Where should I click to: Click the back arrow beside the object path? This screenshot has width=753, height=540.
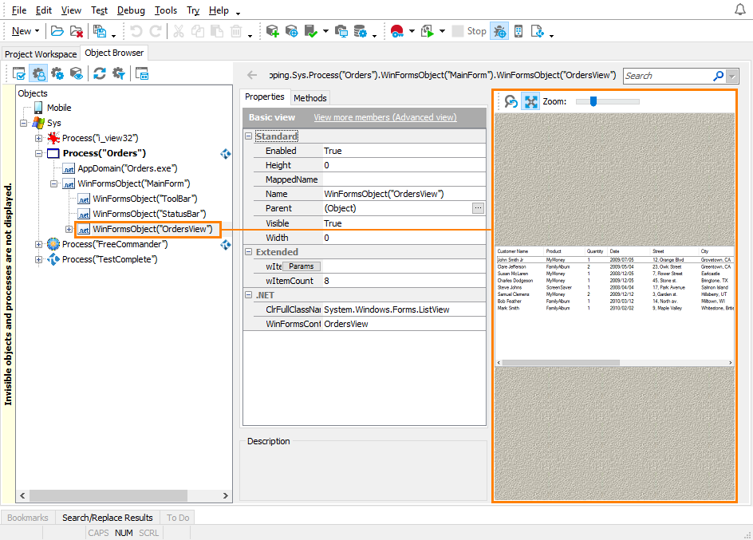click(252, 75)
